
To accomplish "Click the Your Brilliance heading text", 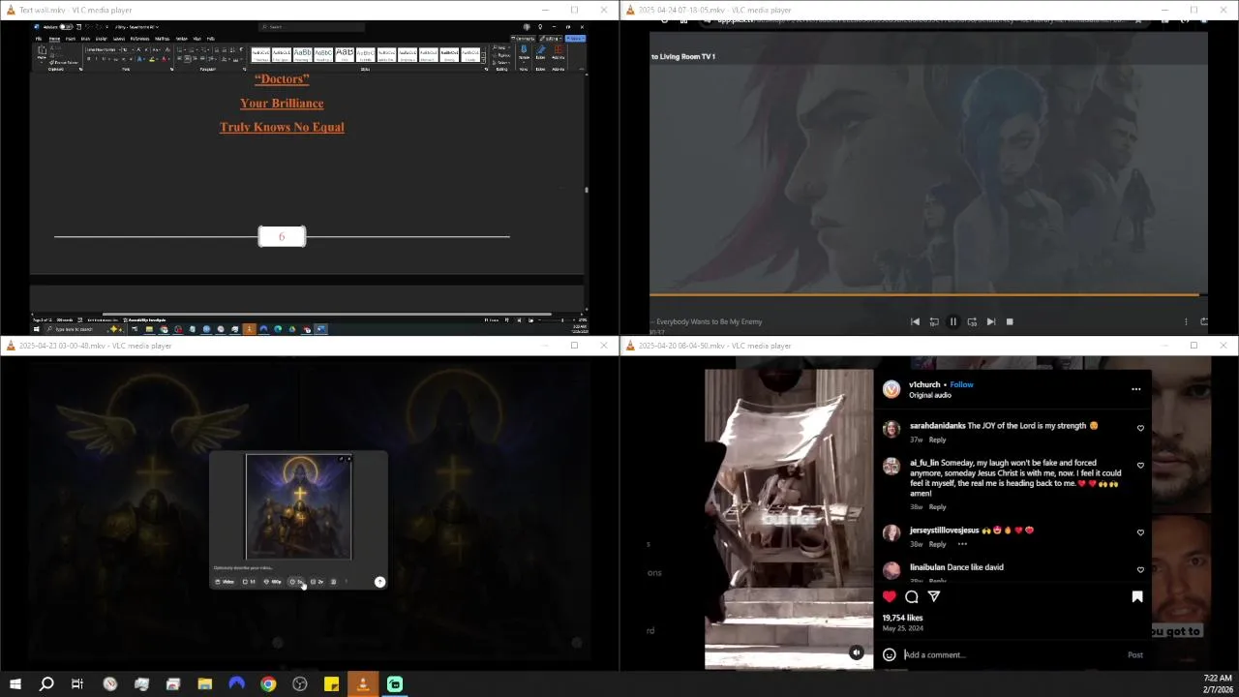I will [282, 103].
